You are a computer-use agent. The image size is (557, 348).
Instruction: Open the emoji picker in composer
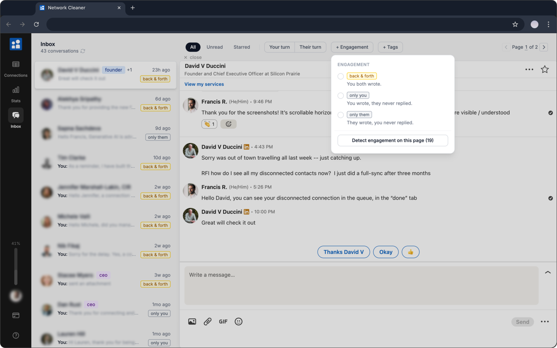tap(239, 322)
